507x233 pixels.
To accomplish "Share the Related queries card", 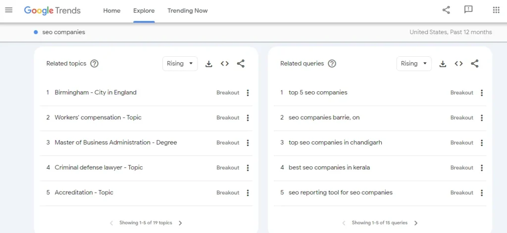I will click(474, 64).
